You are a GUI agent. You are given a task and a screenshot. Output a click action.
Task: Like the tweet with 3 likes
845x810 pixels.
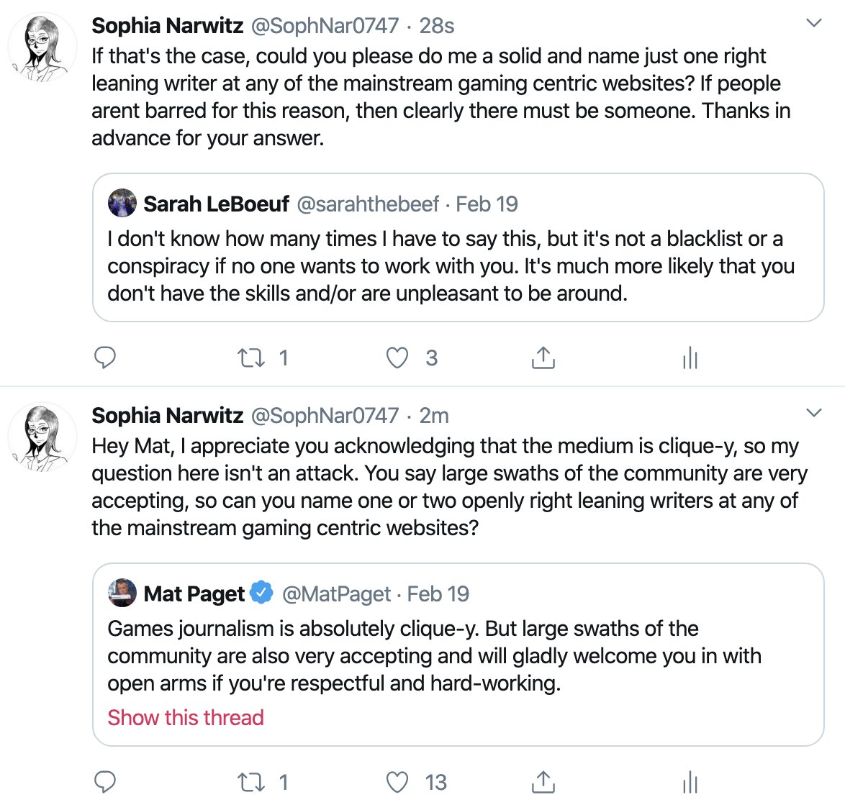coord(397,358)
